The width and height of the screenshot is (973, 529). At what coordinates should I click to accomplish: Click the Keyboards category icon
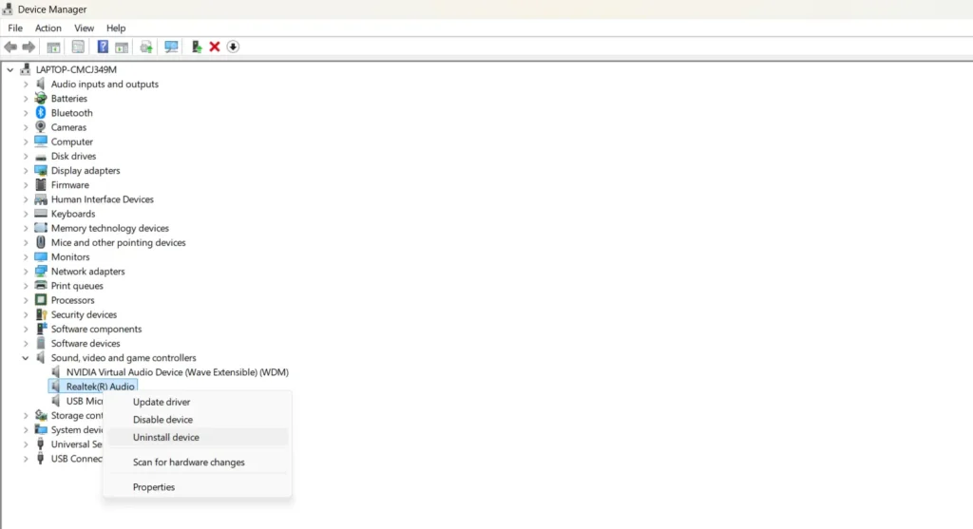coord(40,214)
